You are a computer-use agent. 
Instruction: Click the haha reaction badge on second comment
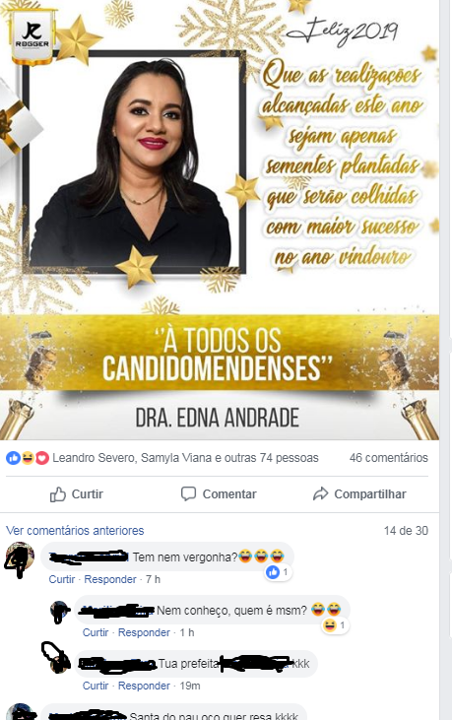(x=335, y=625)
